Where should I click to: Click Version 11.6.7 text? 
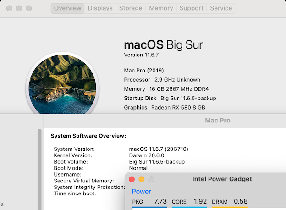click(x=141, y=55)
